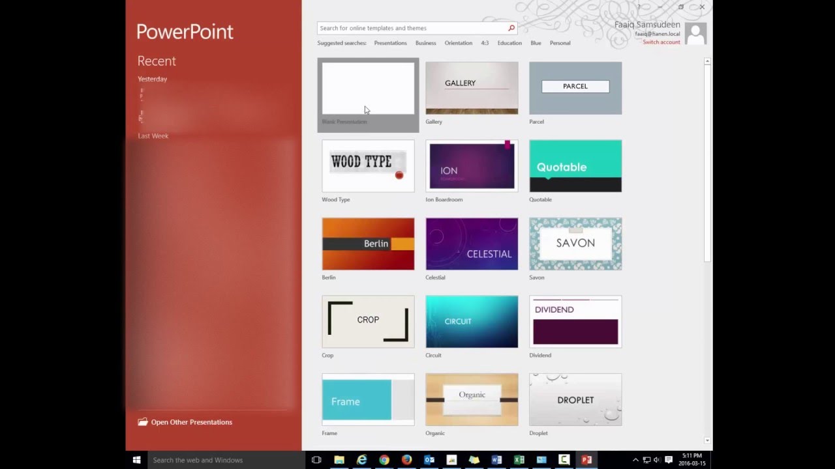
Task: Open the Action Center notifications icon
Action: click(669, 460)
